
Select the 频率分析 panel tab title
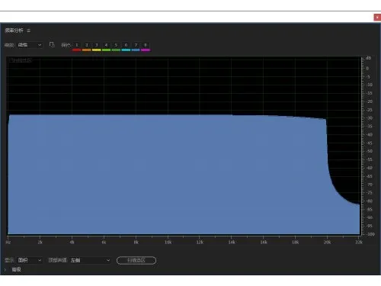tap(14, 31)
